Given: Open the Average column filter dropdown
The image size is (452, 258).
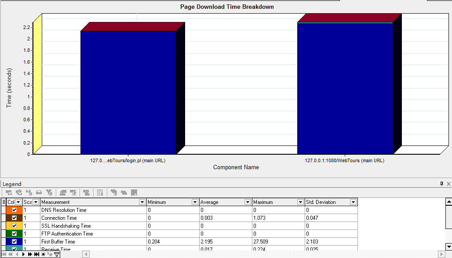Looking at the screenshot, I should click(248, 202).
